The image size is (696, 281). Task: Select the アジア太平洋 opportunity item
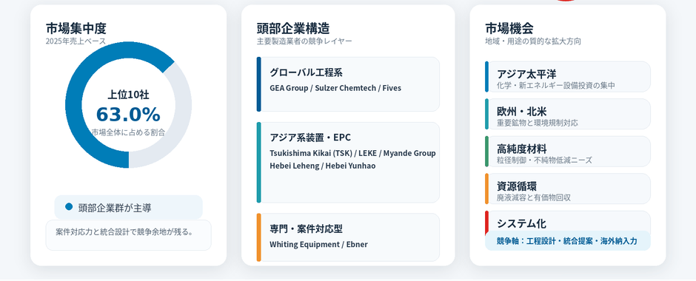(x=568, y=77)
